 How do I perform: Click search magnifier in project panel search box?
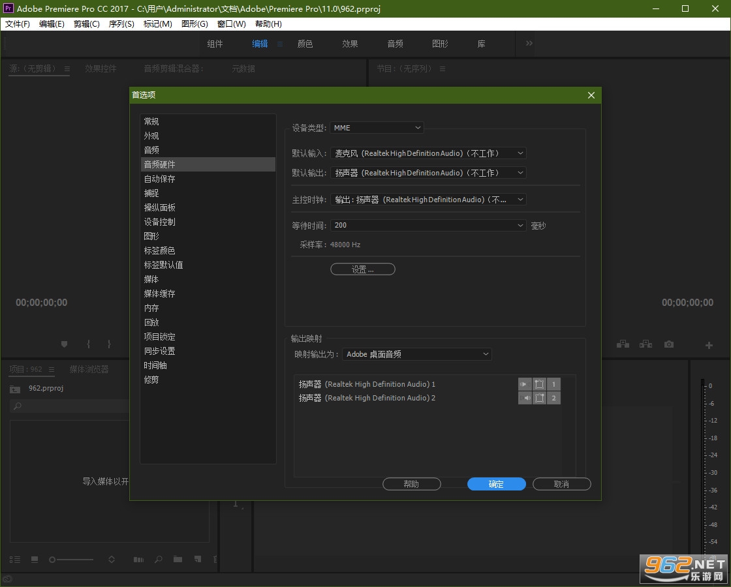click(17, 406)
